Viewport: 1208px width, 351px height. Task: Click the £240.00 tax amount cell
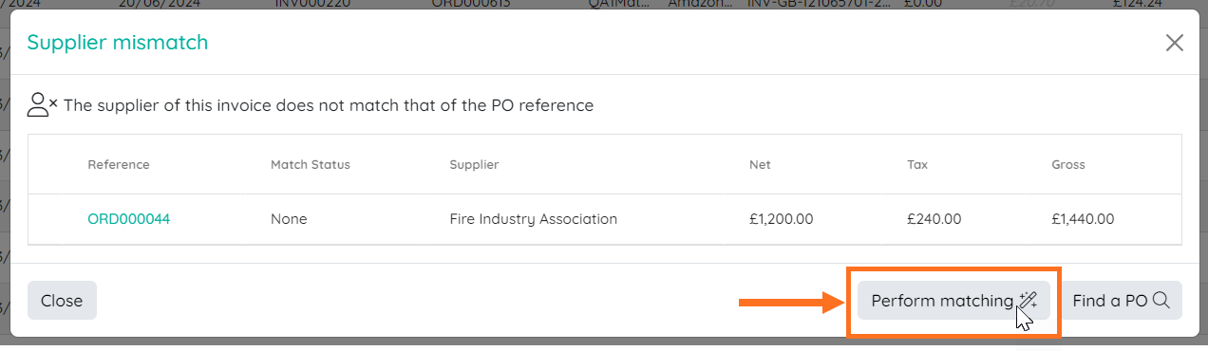[x=934, y=219]
